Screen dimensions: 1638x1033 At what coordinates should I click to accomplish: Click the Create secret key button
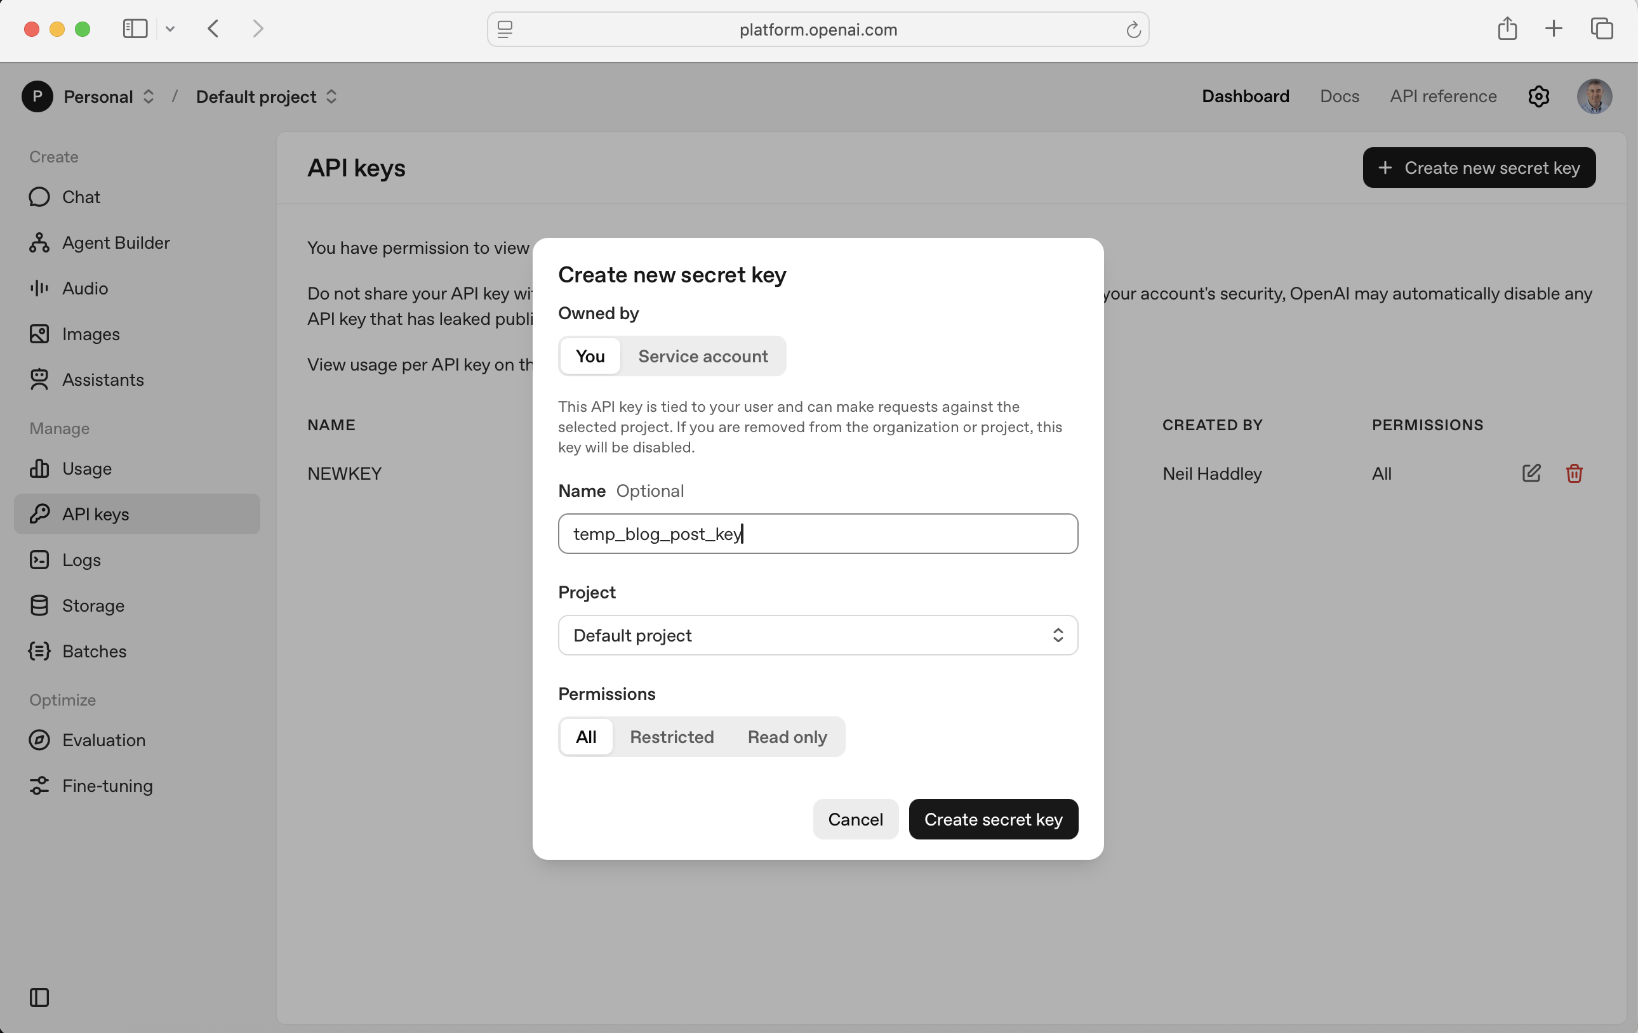[992, 819]
